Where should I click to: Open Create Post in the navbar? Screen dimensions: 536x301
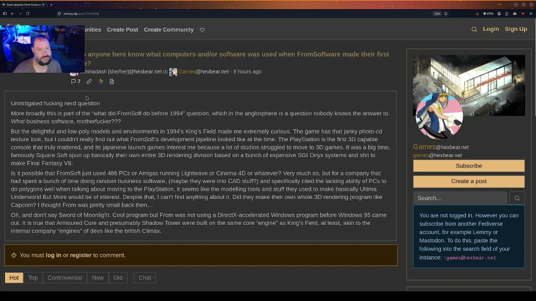122,30
